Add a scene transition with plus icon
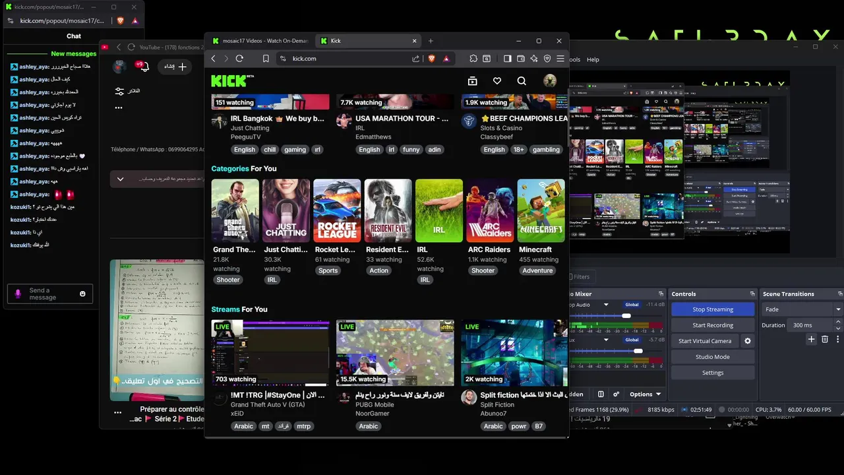Screen dimensions: 844x475 tap(811, 339)
